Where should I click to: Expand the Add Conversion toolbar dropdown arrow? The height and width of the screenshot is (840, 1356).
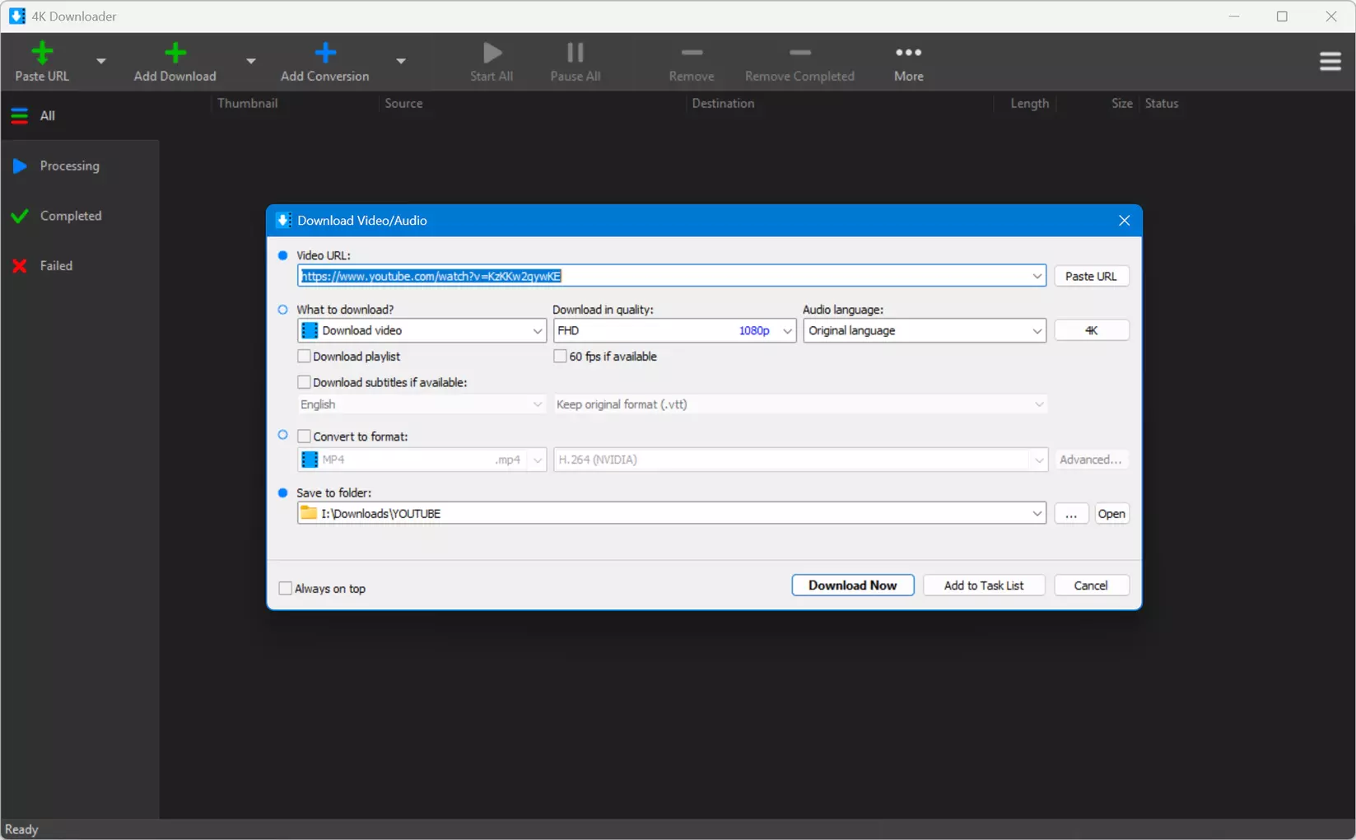click(401, 61)
